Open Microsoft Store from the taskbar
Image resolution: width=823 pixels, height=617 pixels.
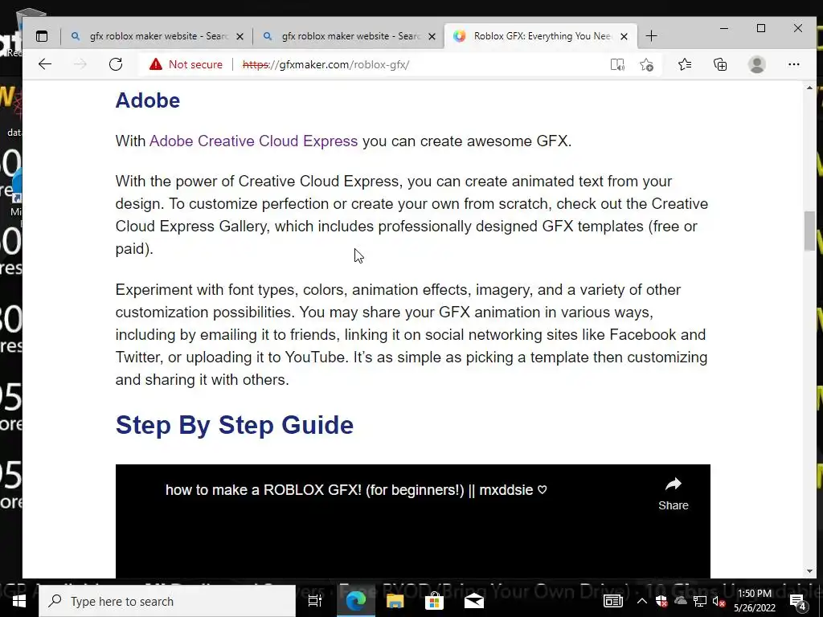coord(434,601)
